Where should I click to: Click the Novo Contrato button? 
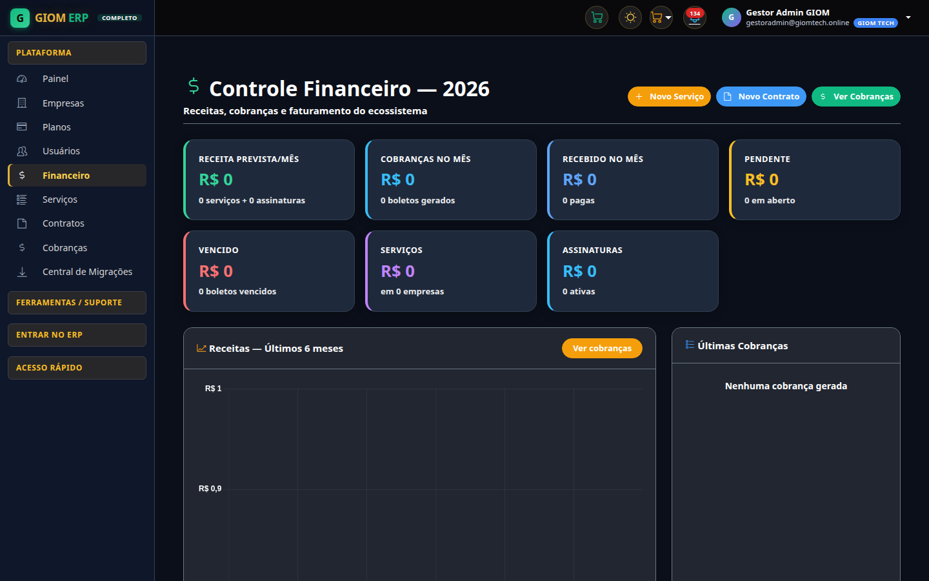[761, 96]
